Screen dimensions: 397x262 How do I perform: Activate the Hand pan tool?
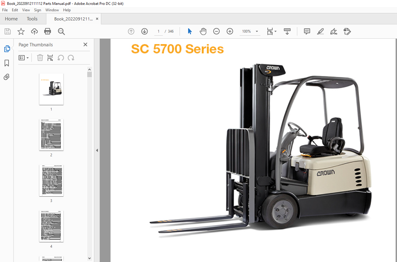pos(203,31)
